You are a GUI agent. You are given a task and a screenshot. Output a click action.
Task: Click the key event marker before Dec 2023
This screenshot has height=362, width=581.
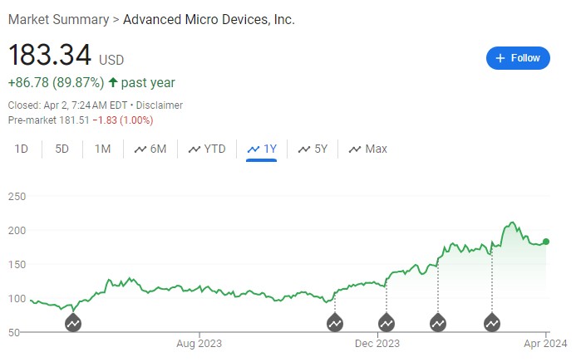point(335,322)
